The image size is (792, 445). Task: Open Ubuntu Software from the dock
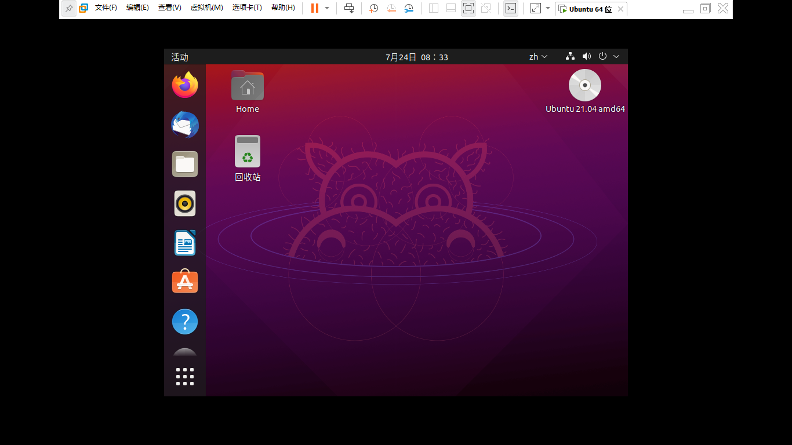185,282
